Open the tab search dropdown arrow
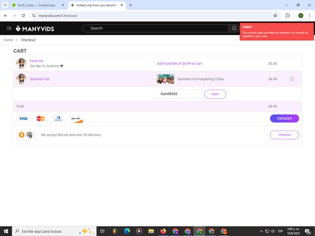 pos(5,5)
